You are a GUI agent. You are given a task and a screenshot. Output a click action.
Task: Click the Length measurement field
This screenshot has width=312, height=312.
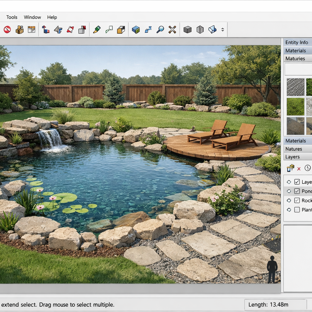[275, 305]
